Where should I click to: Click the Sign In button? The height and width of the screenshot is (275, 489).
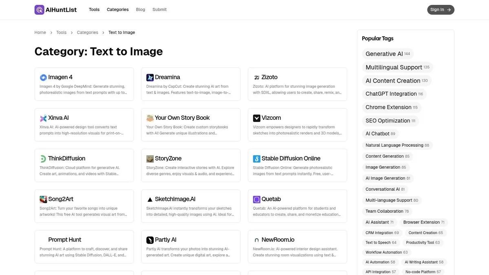tap(441, 10)
